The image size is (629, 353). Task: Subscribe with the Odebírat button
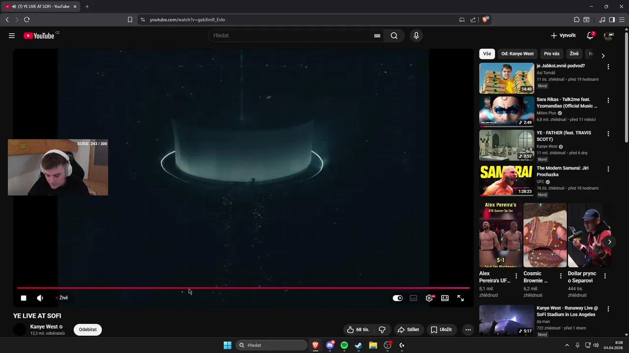click(87, 329)
